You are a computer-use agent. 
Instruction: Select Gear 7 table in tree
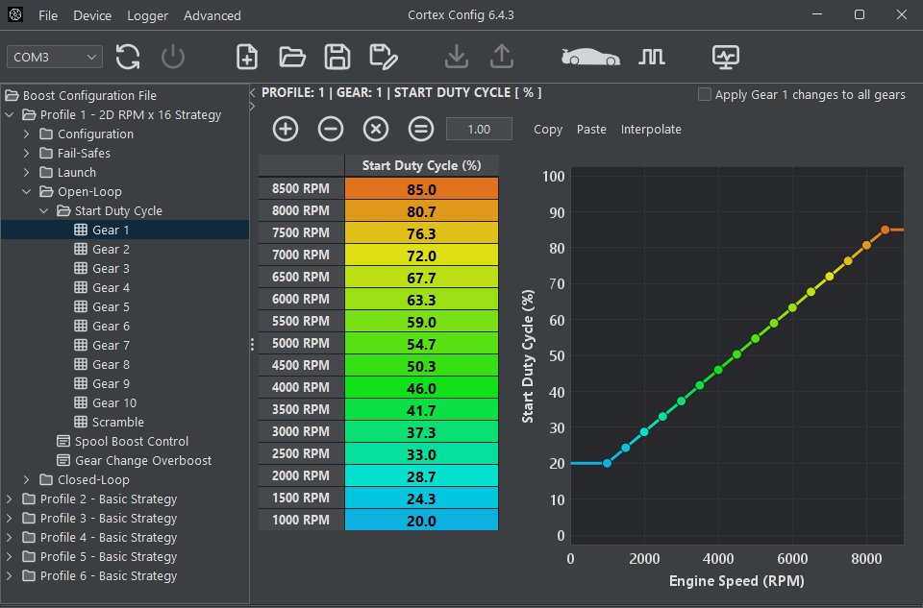coord(111,345)
